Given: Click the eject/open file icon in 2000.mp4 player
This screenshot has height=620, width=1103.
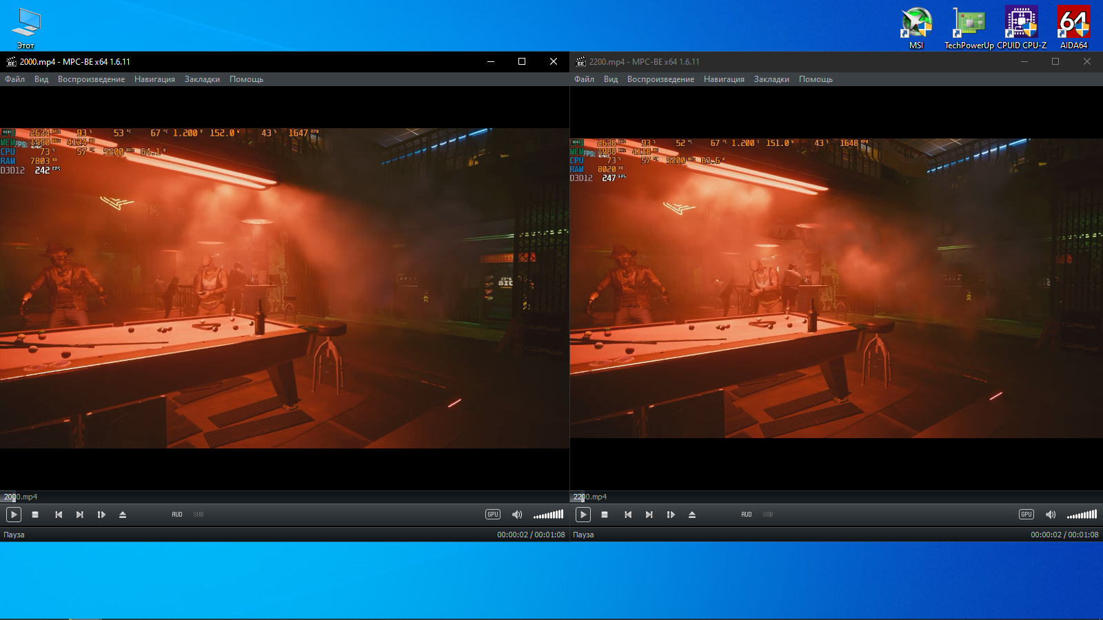Looking at the screenshot, I should click(x=123, y=515).
